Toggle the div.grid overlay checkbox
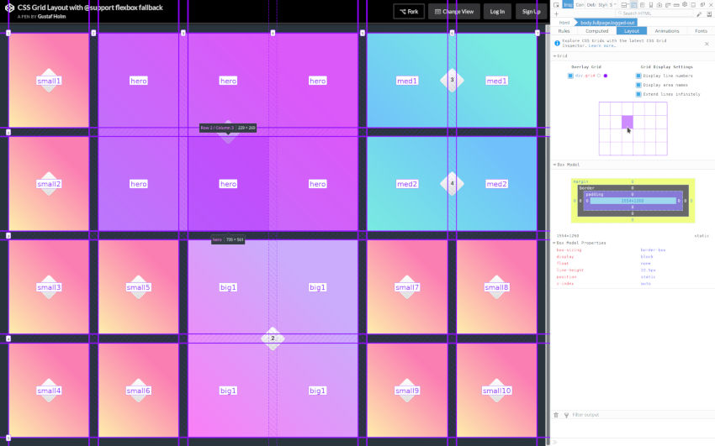This screenshot has height=446, width=715. (571, 76)
